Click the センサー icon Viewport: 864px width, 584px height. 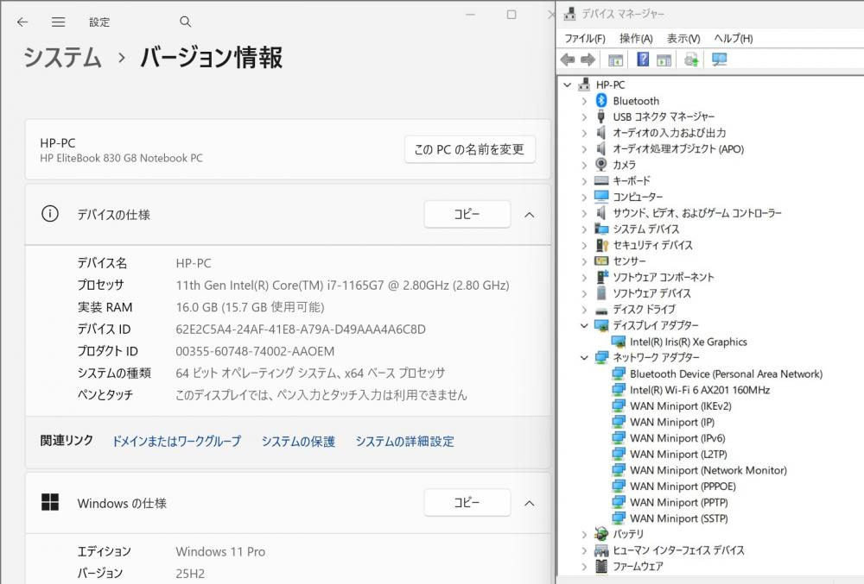coord(601,261)
